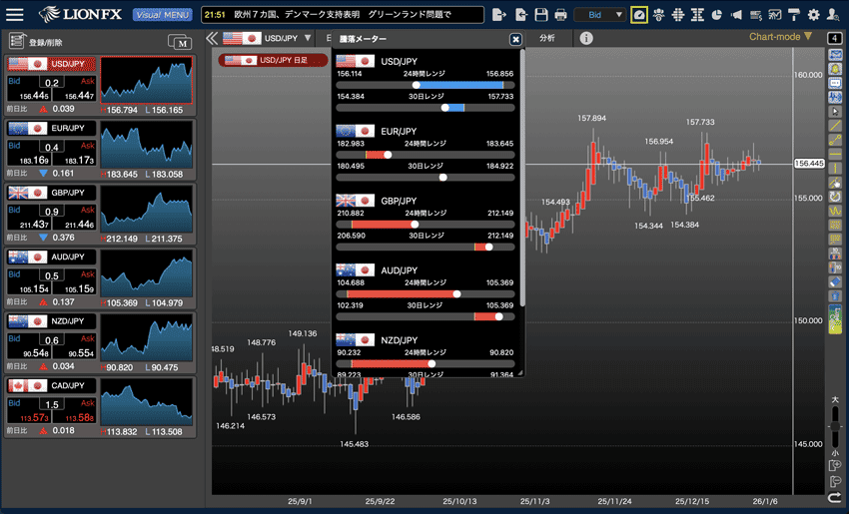This screenshot has height=514, width=849.
Task: Select the USD/JPY 日足 chart tab
Action: 273,60
